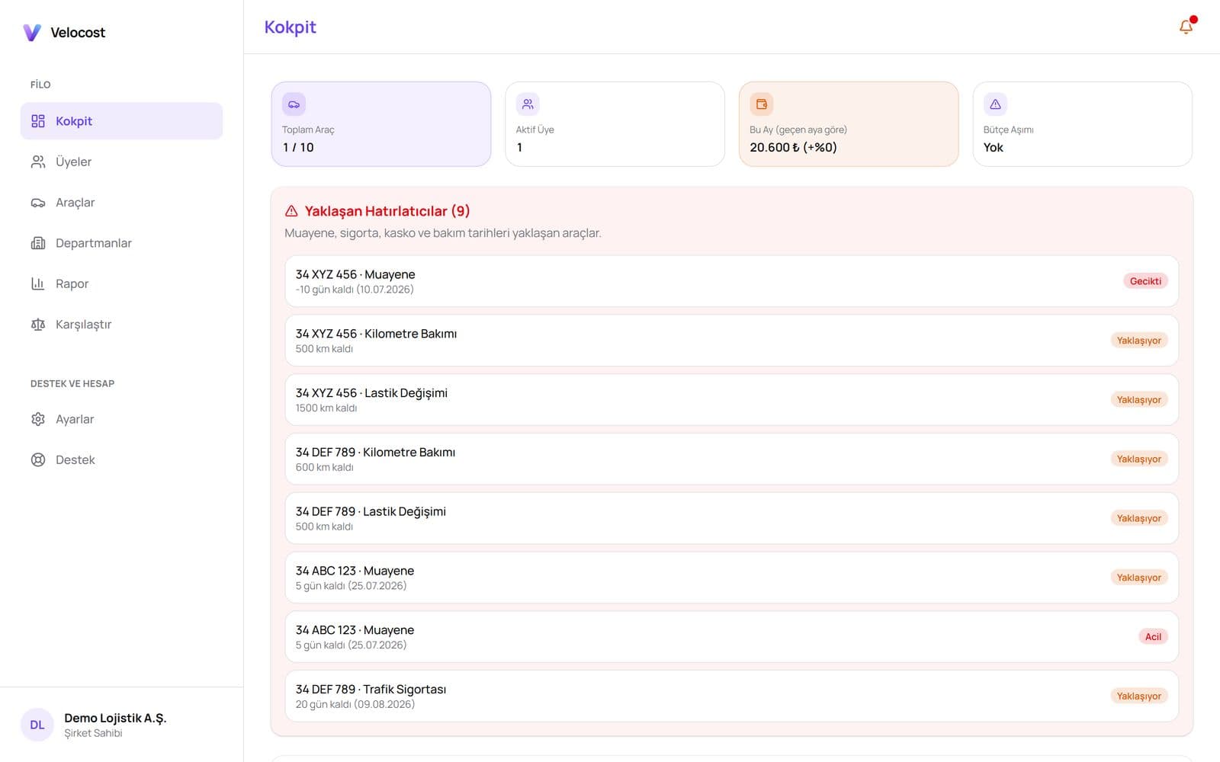The height and width of the screenshot is (762, 1220).
Task: Open the Bu Ay 20.600 ₺ card
Action: click(x=849, y=124)
